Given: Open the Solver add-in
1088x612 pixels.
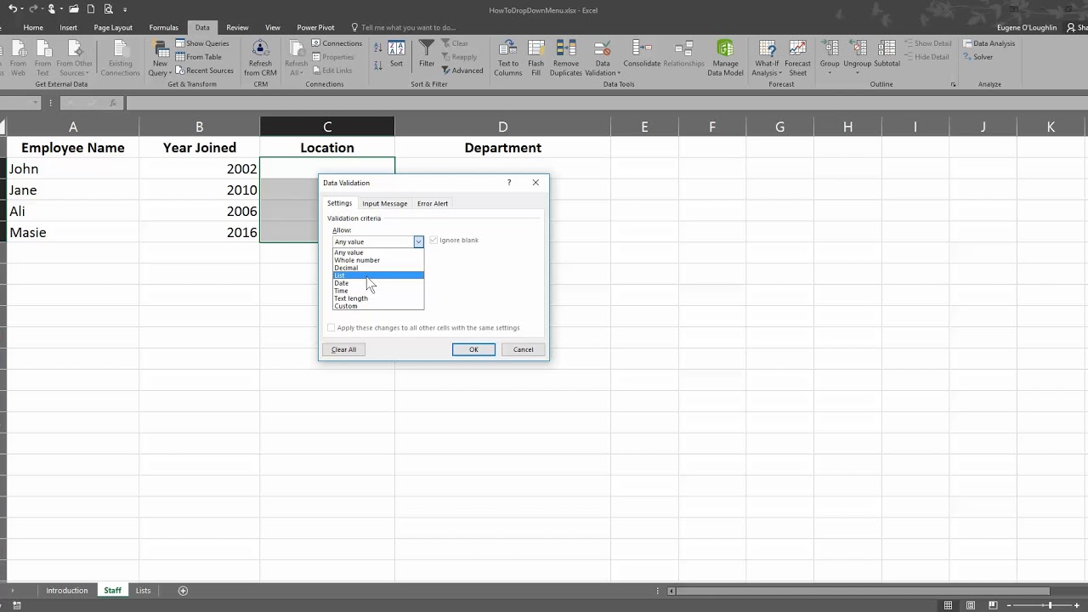Looking at the screenshot, I should 977,57.
